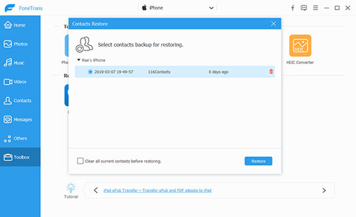The height and width of the screenshot is (217, 356).
Task: Open Contacts in the sidebar
Action: pos(20,100)
